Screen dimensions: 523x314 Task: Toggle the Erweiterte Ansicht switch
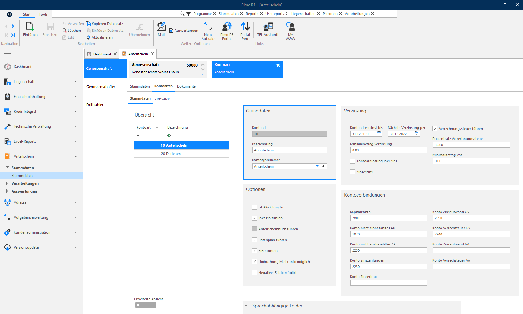(x=145, y=305)
